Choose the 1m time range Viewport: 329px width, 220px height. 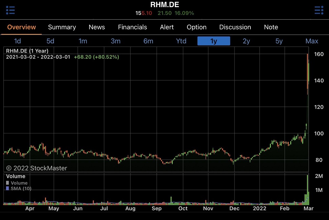pos(83,41)
